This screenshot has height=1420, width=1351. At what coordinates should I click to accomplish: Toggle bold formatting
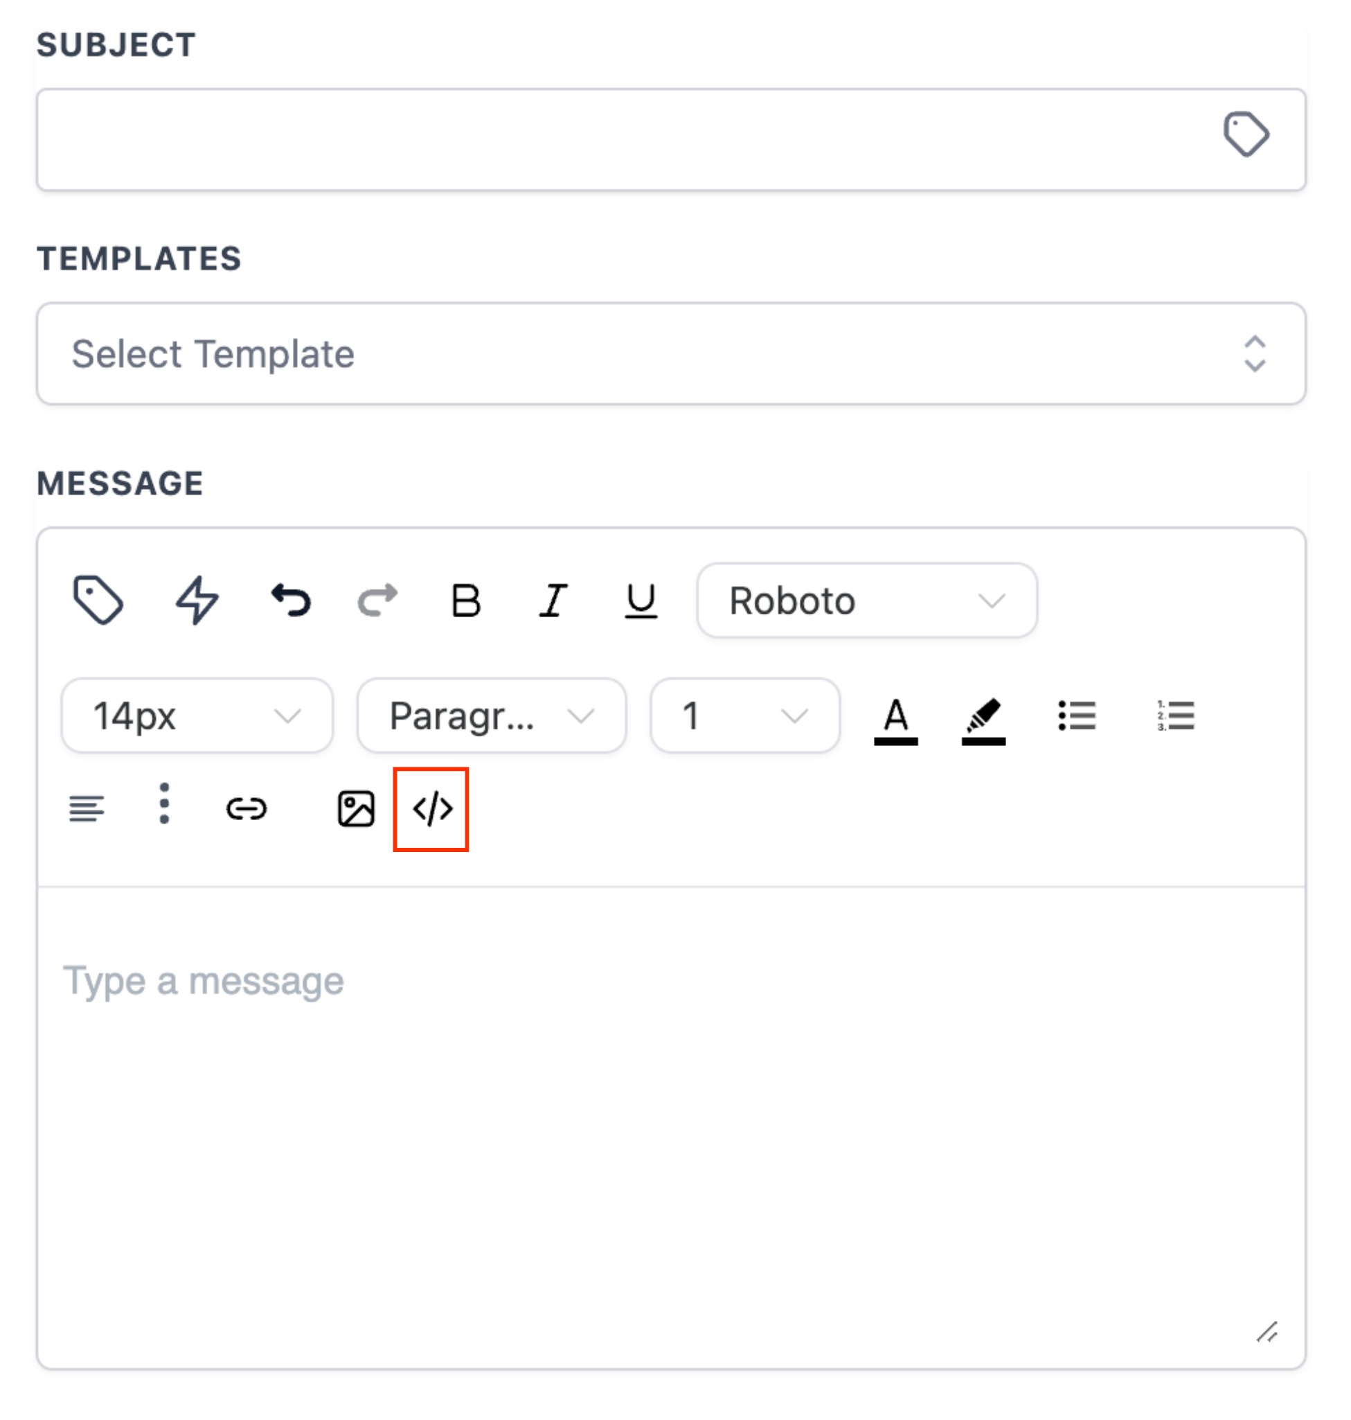click(x=466, y=600)
